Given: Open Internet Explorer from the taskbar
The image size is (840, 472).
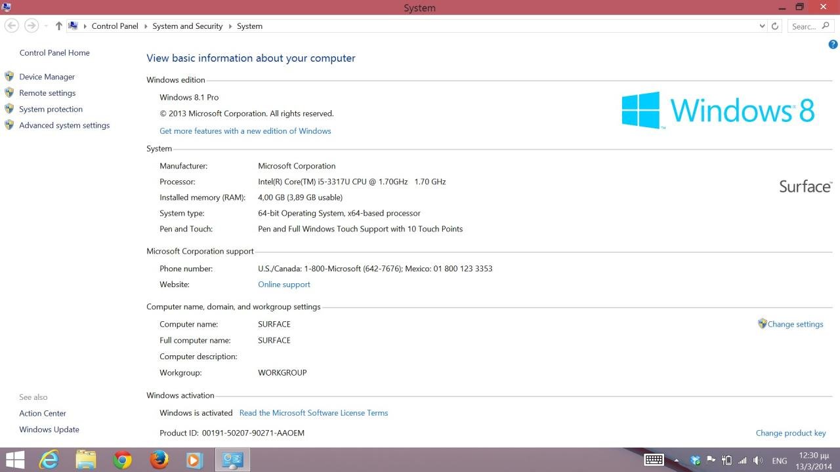Looking at the screenshot, I should tap(49, 460).
